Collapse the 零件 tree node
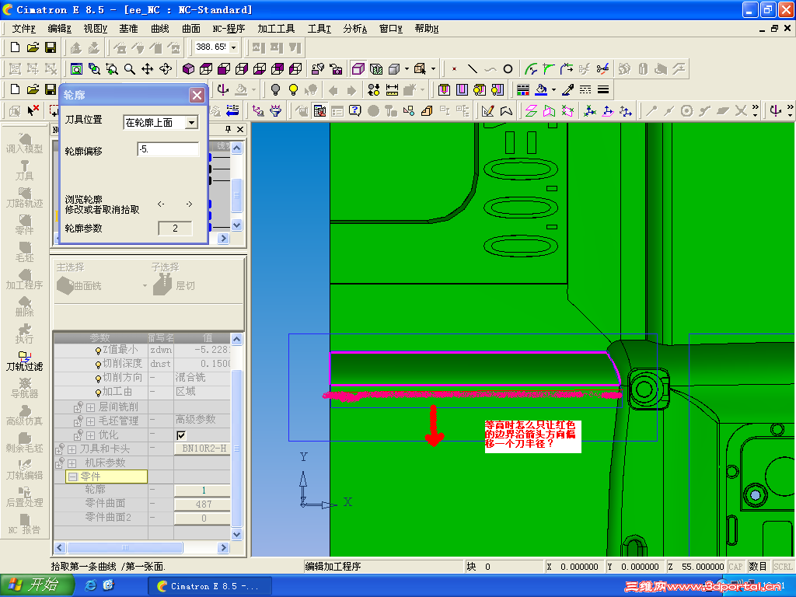The height and width of the screenshot is (597, 796). [x=72, y=477]
